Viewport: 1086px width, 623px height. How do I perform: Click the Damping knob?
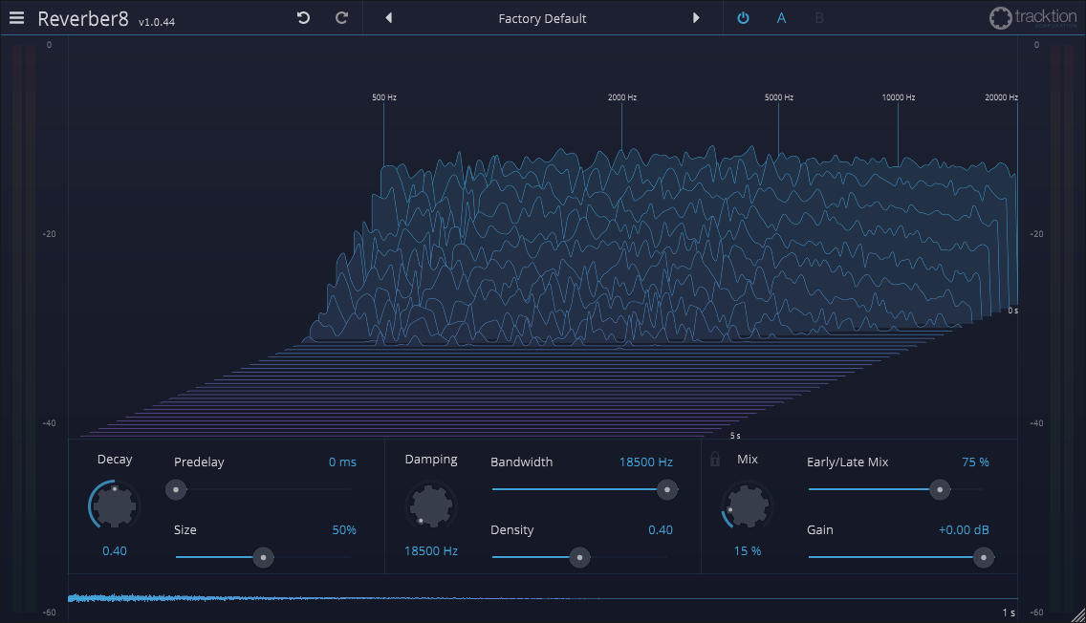click(x=431, y=505)
